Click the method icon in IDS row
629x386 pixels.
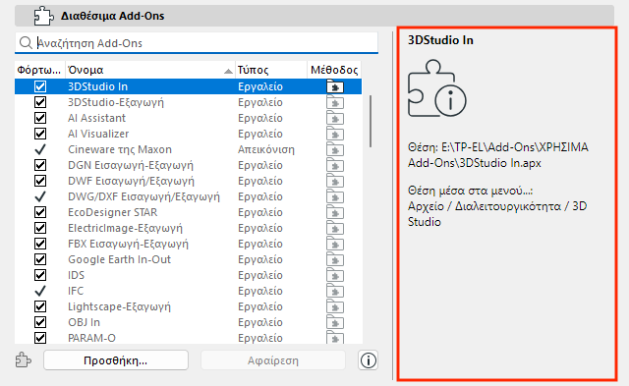click(335, 275)
